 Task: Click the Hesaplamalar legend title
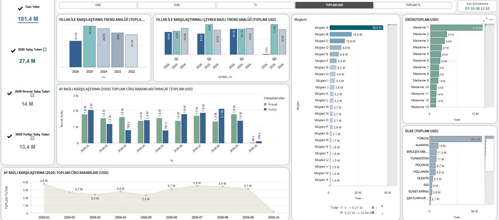pyautogui.click(x=274, y=98)
